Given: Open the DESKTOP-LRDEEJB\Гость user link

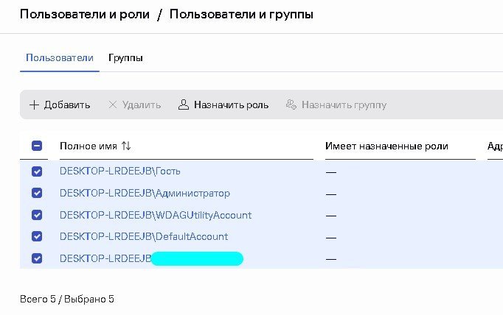Looking at the screenshot, I should [120, 171].
